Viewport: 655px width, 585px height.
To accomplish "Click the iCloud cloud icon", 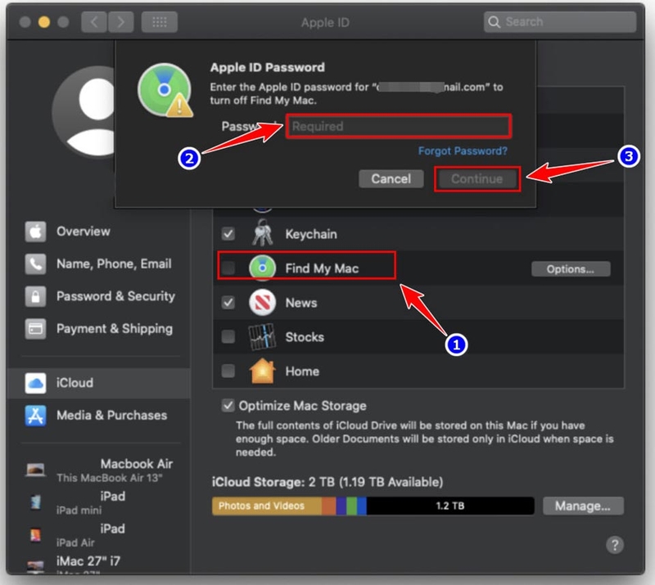I will (35, 383).
